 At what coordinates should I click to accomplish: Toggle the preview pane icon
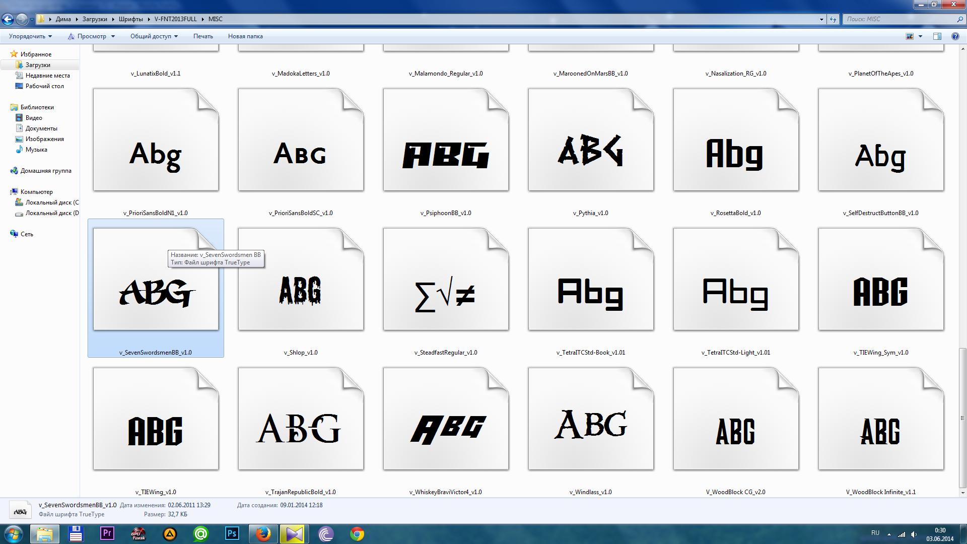[x=937, y=36]
